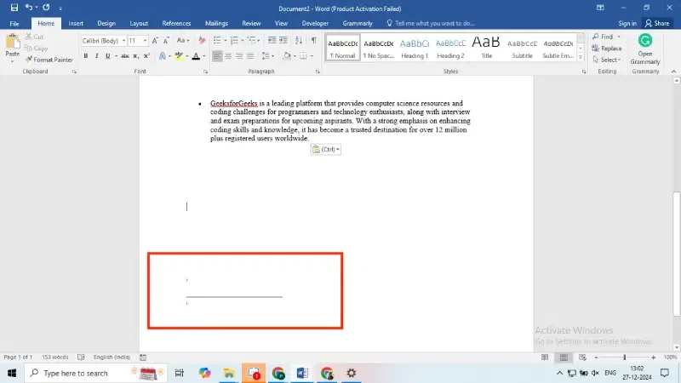This screenshot has height=383, width=681.
Task: Open the numbering style dropdown
Action: 243,40
